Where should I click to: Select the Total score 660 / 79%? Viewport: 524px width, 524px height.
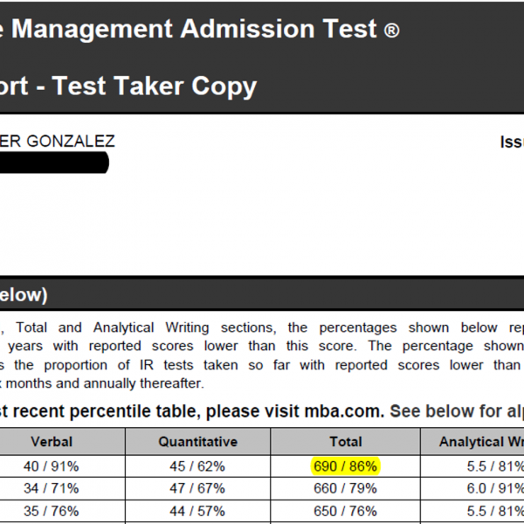click(345, 488)
